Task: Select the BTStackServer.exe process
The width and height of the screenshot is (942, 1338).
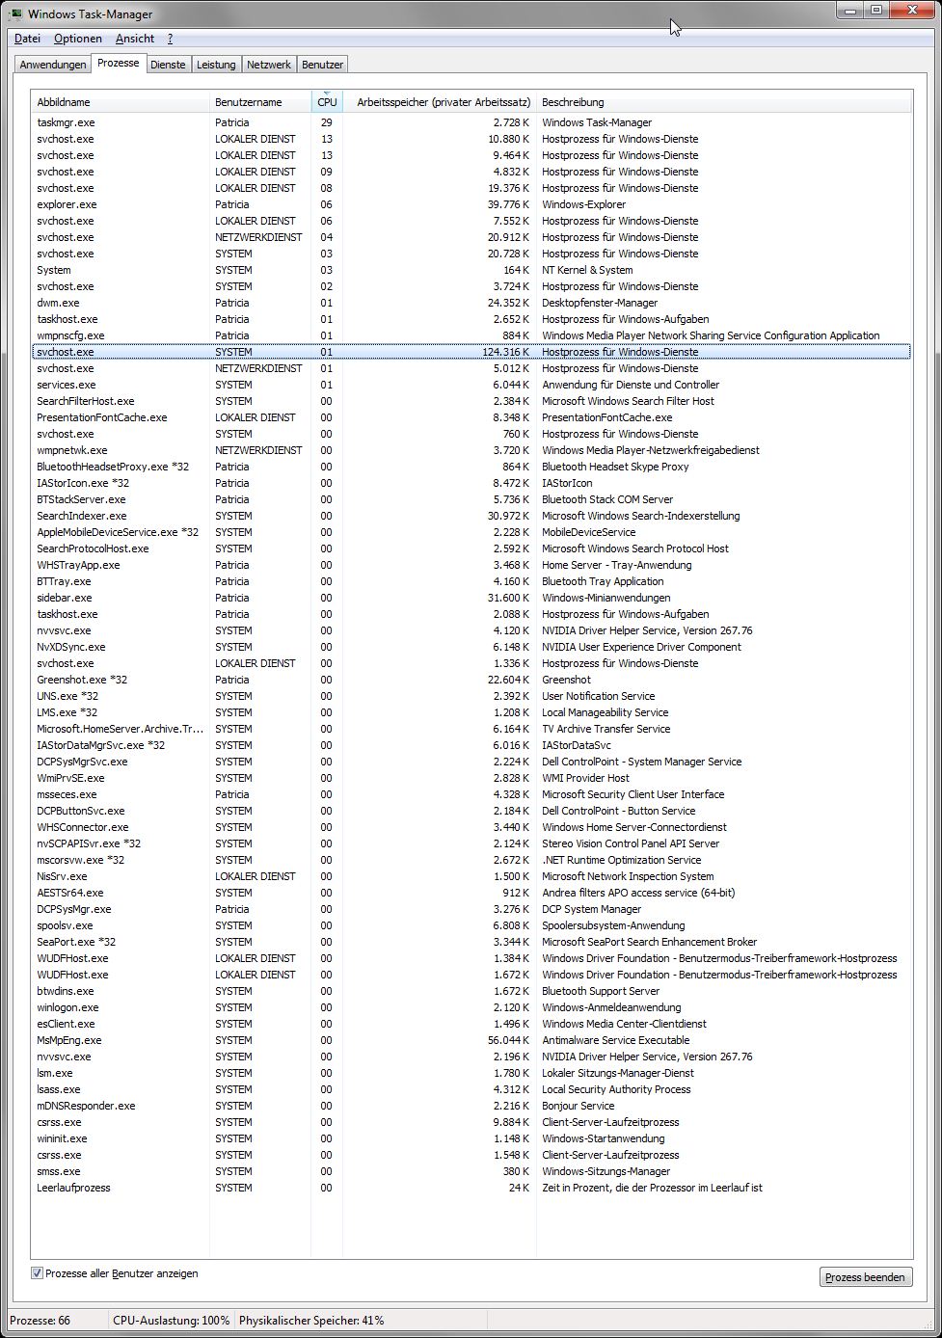Action: coord(471,499)
